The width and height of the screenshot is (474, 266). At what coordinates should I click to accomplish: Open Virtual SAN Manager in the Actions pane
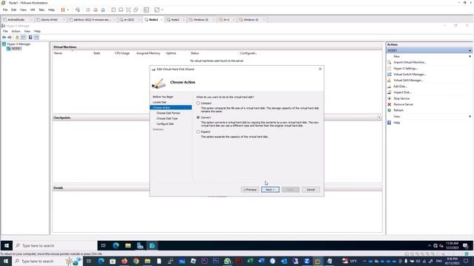click(408, 81)
